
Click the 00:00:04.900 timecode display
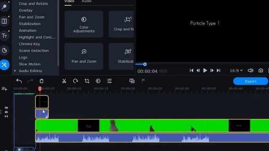(152, 71)
